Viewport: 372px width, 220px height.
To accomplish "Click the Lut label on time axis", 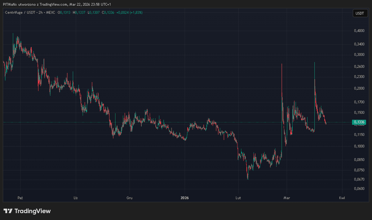I will pyautogui.click(x=238, y=197).
